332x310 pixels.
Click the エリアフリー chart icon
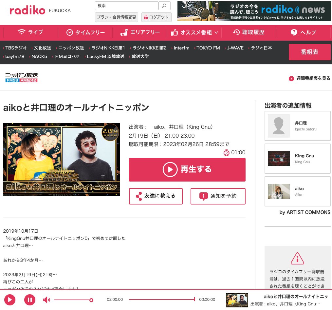point(125,32)
